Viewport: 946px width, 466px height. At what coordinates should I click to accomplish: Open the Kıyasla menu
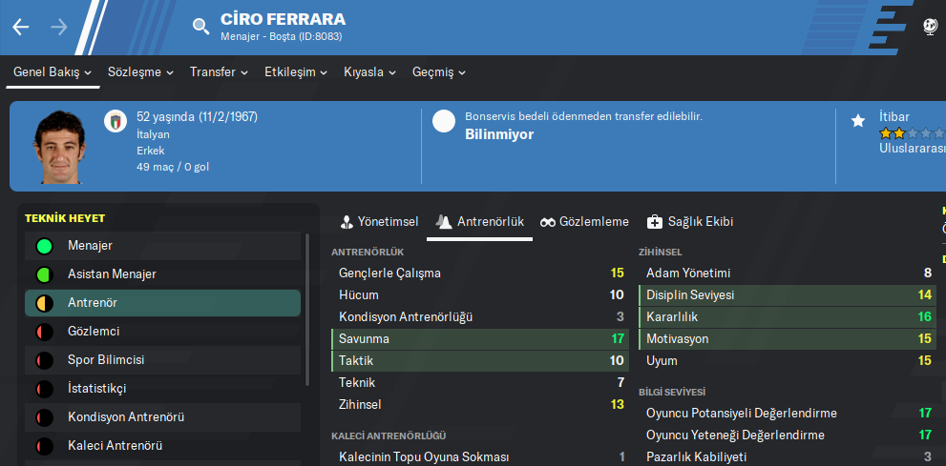click(x=369, y=71)
